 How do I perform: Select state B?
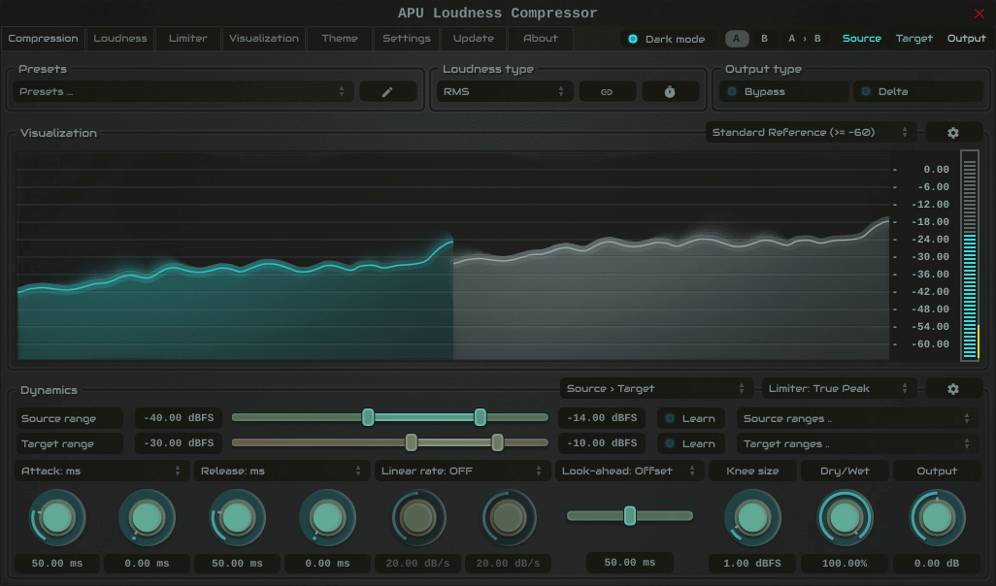pos(764,39)
